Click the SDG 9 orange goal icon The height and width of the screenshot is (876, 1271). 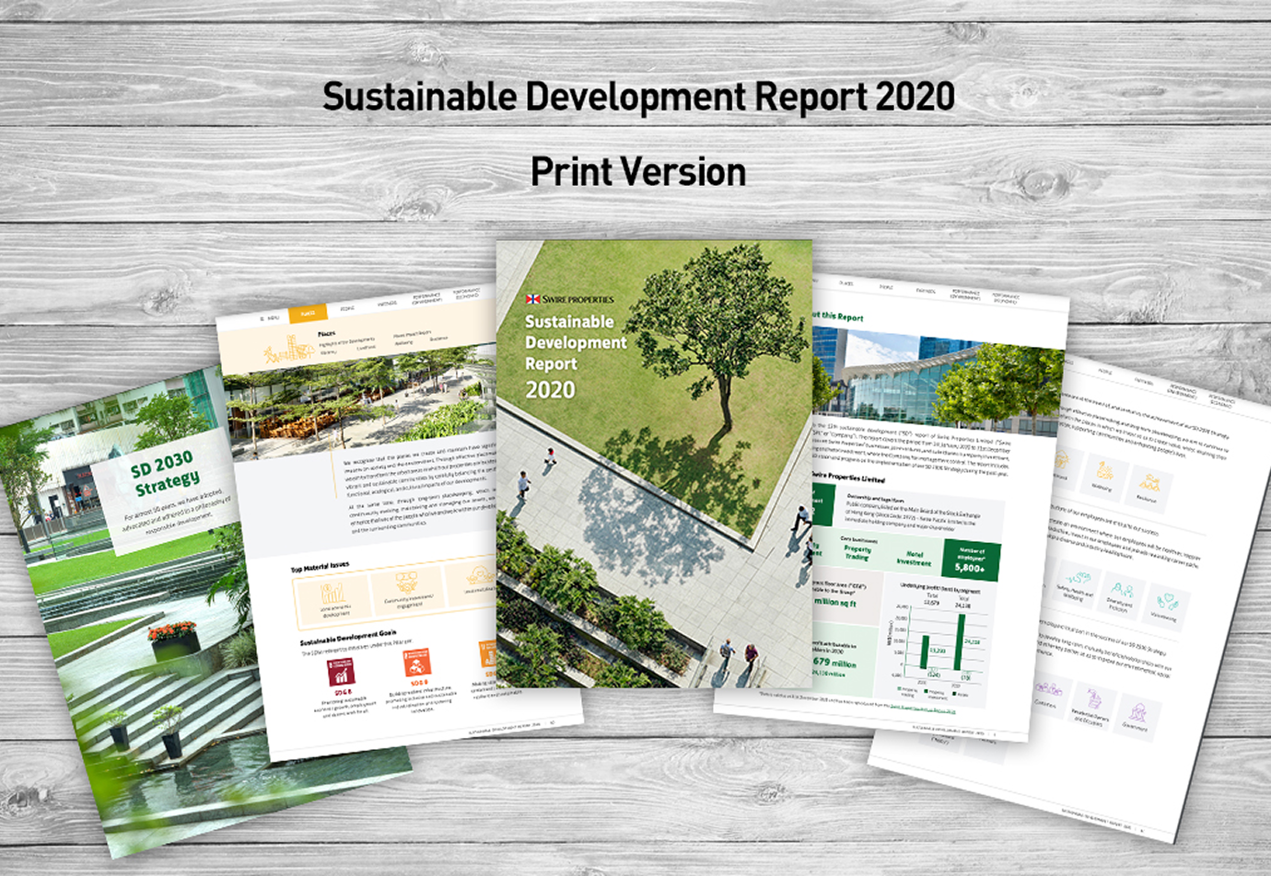[417, 663]
